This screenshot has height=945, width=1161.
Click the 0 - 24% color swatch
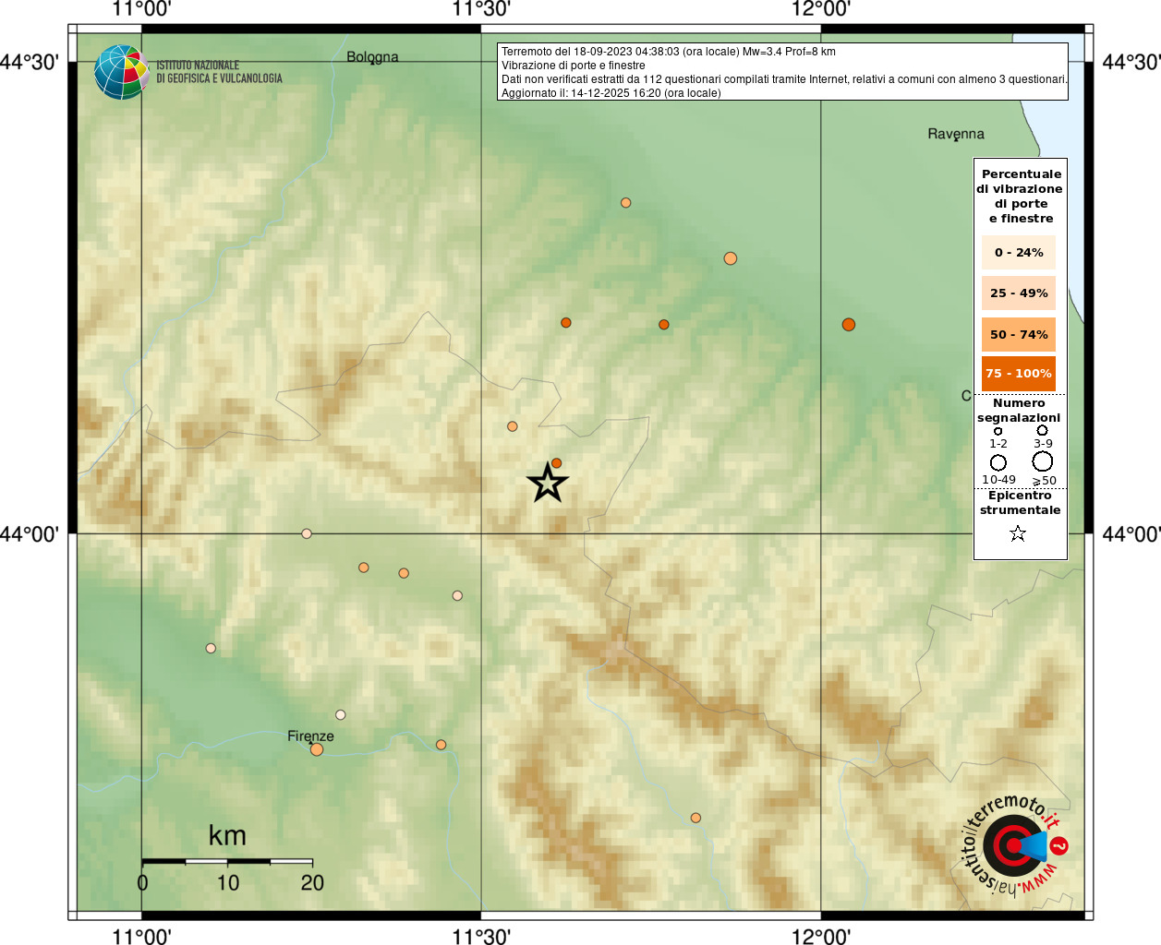(1018, 252)
